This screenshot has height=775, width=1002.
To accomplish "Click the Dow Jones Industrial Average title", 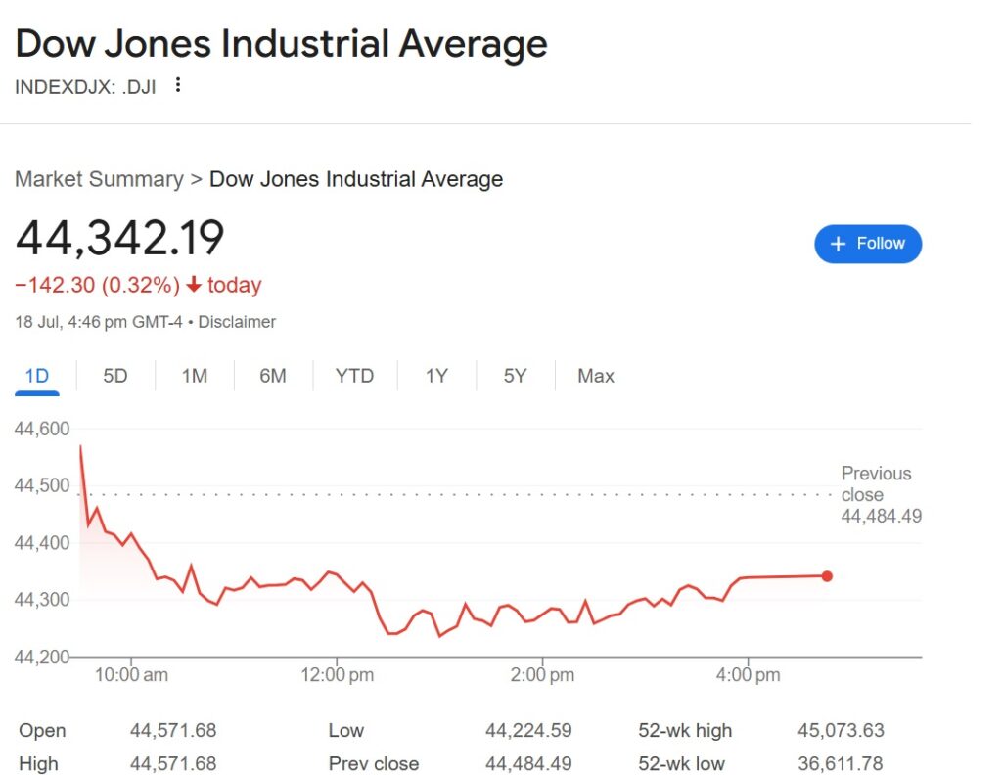I will tap(281, 43).
